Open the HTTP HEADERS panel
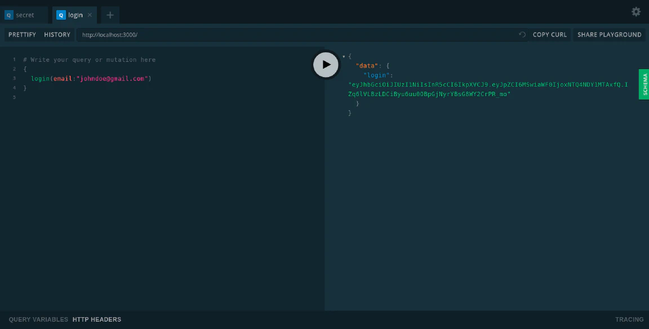649x329 pixels. click(x=97, y=319)
